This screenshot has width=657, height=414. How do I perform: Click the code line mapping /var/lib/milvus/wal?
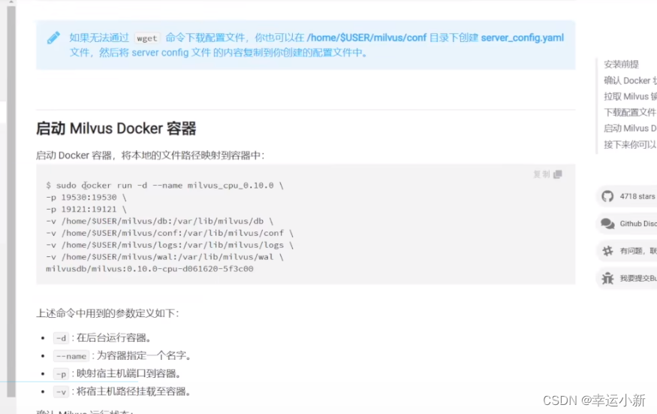[164, 257]
